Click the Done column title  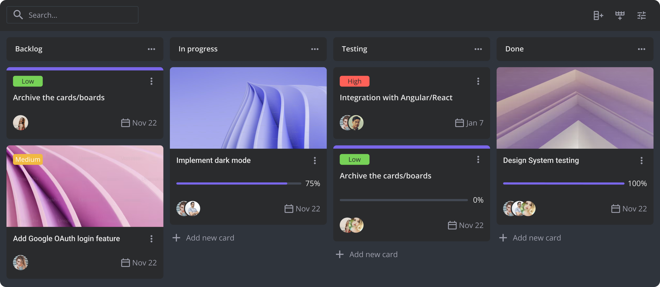514,49
